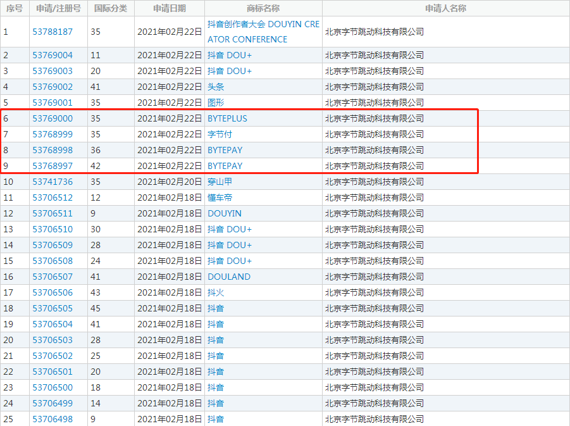
Task: Open the DOULAND trademark link
Action: [229, 277]
